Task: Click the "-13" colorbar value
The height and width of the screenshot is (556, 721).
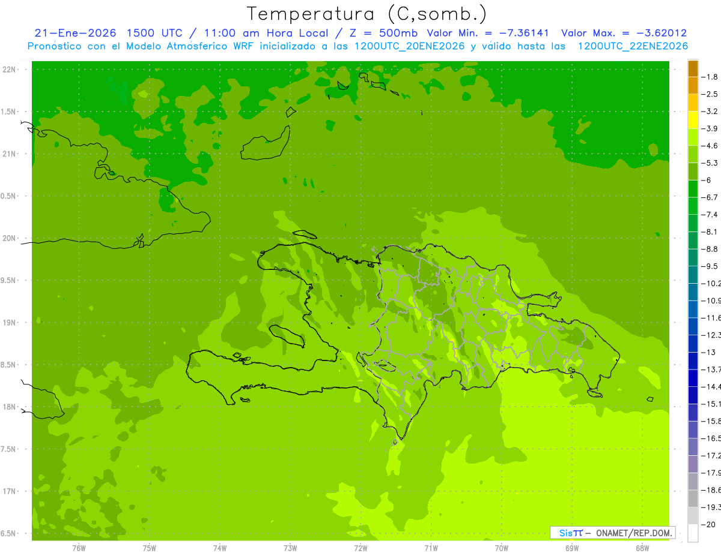Action: pyautogui.click(x=709, y=352)
